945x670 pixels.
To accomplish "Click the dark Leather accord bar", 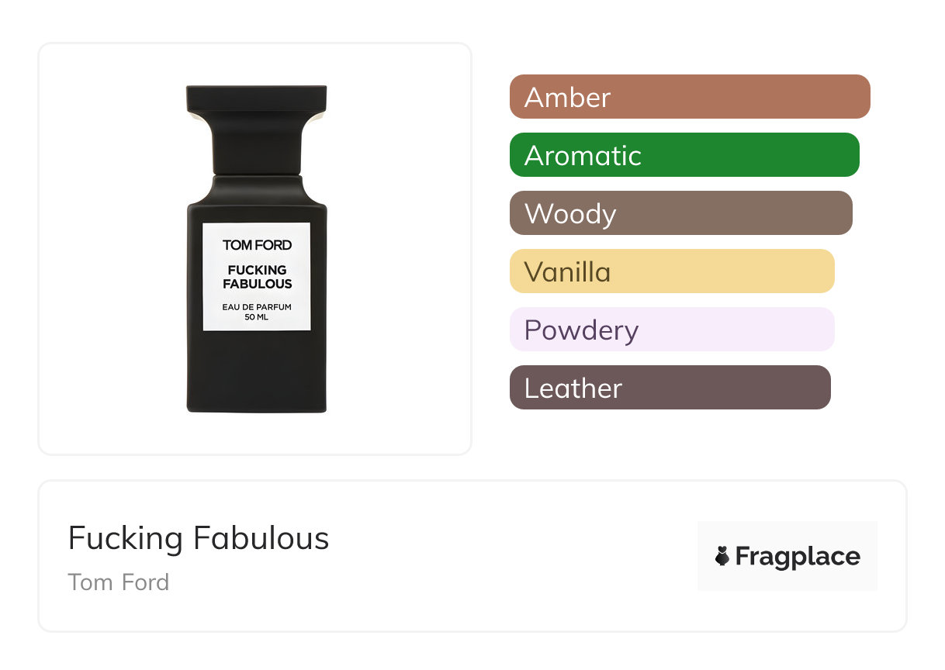I will (670, 388).
